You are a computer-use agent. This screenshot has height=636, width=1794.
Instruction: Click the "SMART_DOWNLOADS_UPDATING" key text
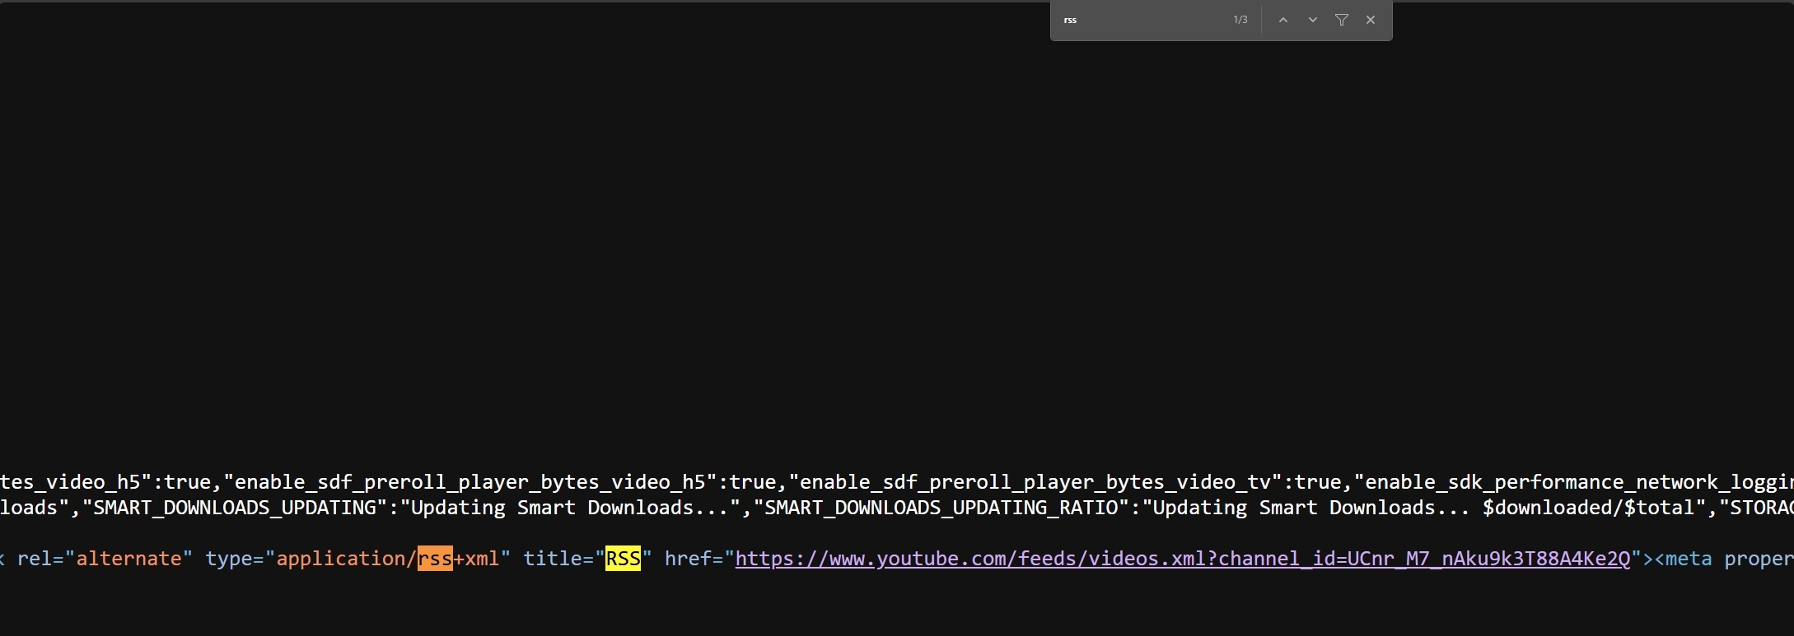pos(235,508)
